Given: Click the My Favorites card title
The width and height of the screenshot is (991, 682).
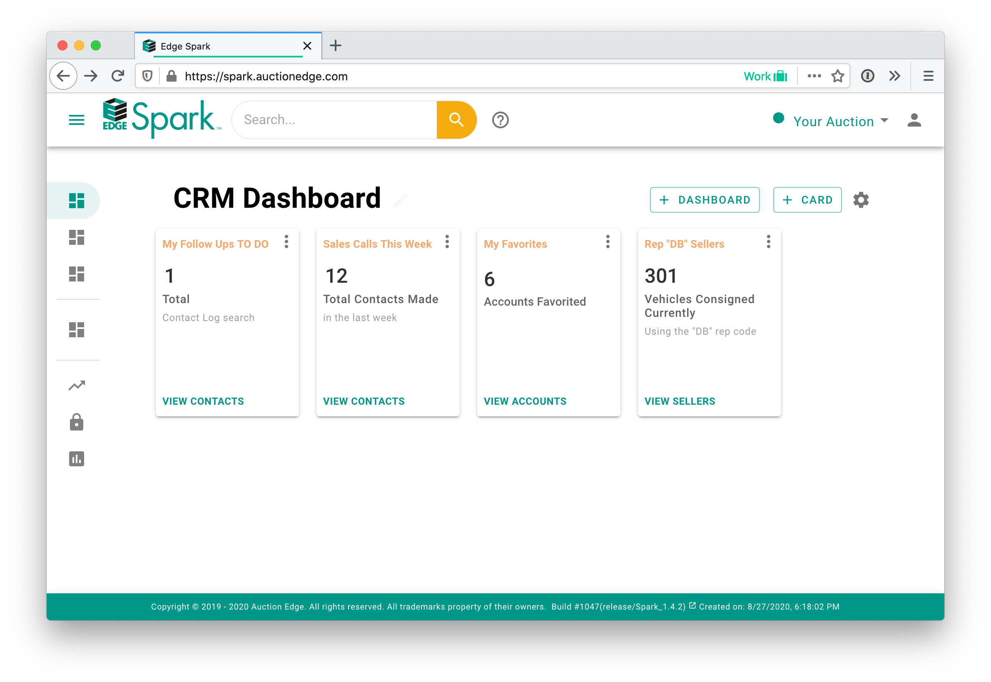Looking at the screenshot, I should tap(515, 244).
